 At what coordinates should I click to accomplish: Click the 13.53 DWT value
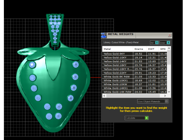152,77
